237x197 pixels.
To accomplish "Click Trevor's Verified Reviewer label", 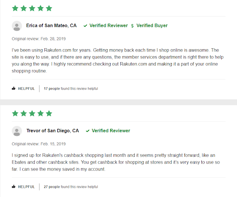I will (x=111, y=131).
